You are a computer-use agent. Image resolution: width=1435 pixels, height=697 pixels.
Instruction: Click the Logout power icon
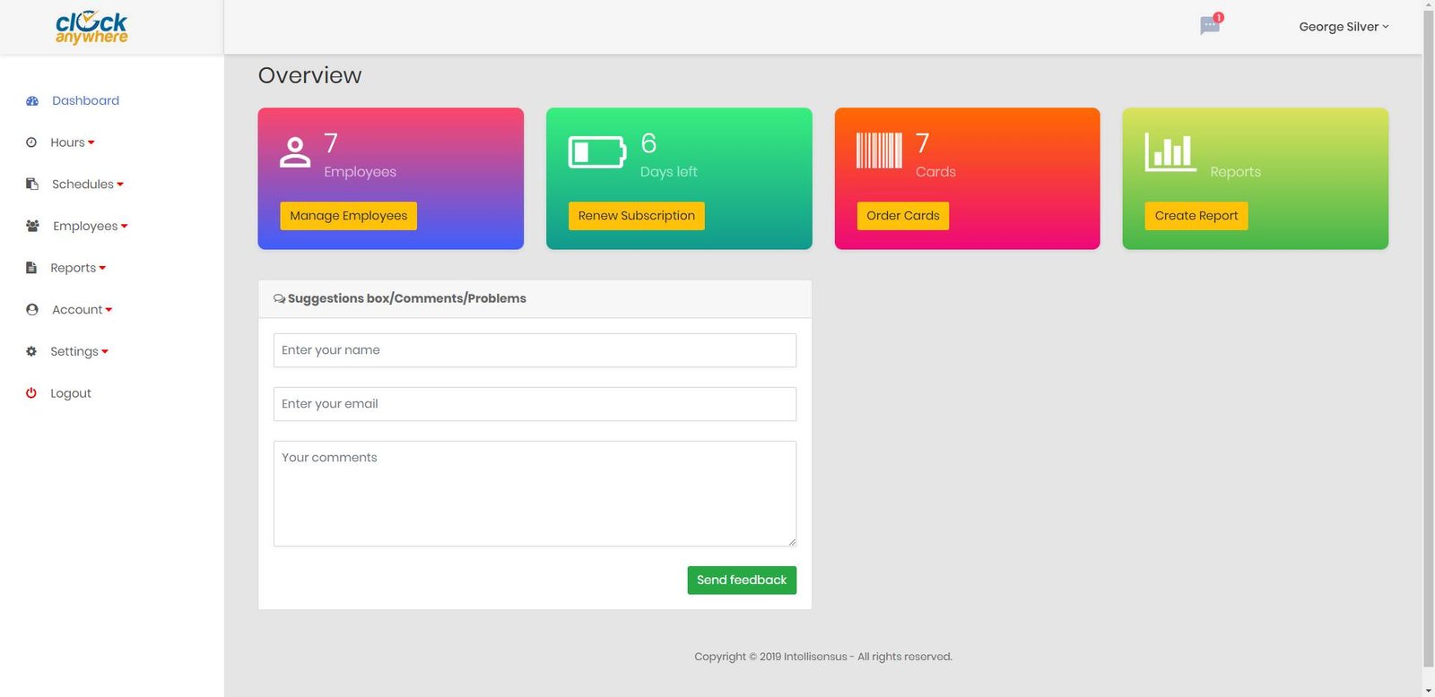pyautogui.click(x=31, y=393)
